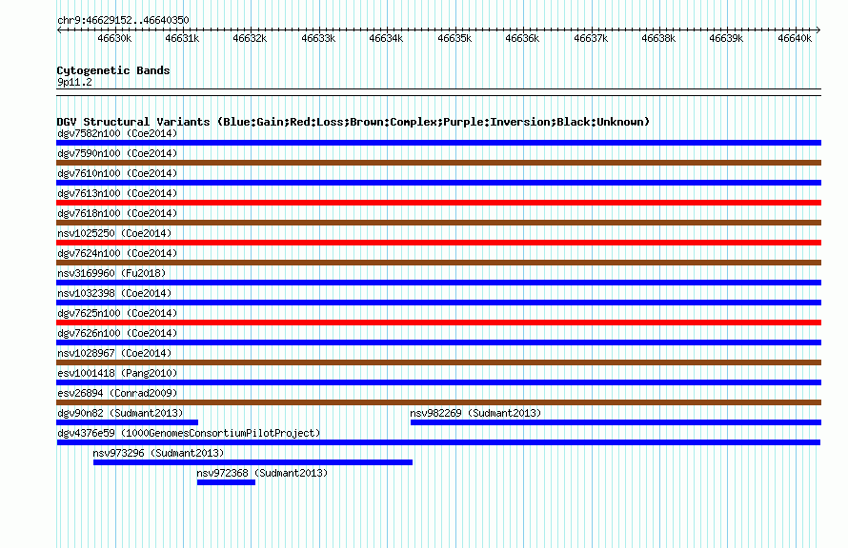Click the left arrow end of the ruler
The image size is (848, 548).
[59, 29]
